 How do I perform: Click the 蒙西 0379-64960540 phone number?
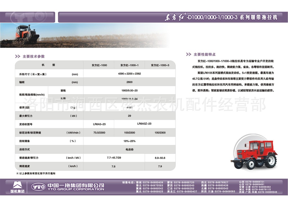click(x=181, y=185)
